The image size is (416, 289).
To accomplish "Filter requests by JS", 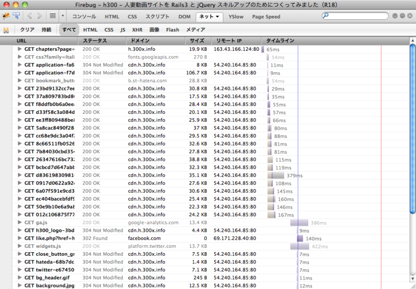I will coord(123,30).
